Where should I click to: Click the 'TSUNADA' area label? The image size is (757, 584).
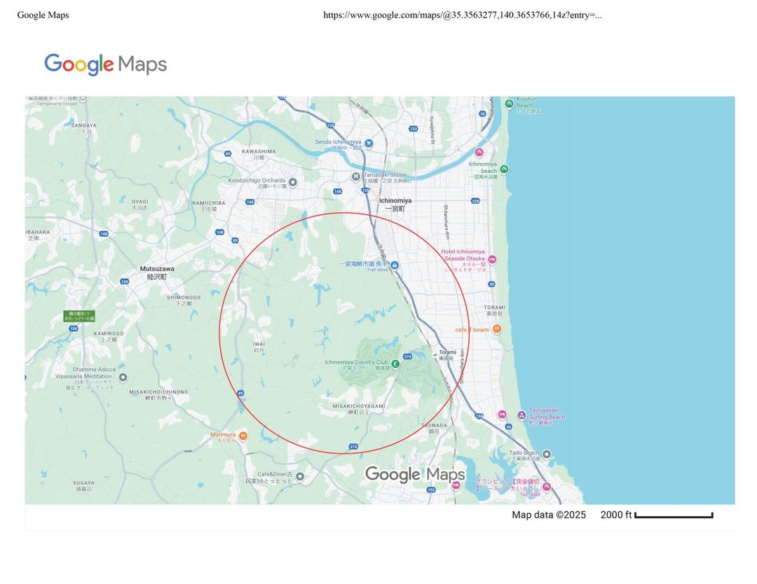(434, 425)
